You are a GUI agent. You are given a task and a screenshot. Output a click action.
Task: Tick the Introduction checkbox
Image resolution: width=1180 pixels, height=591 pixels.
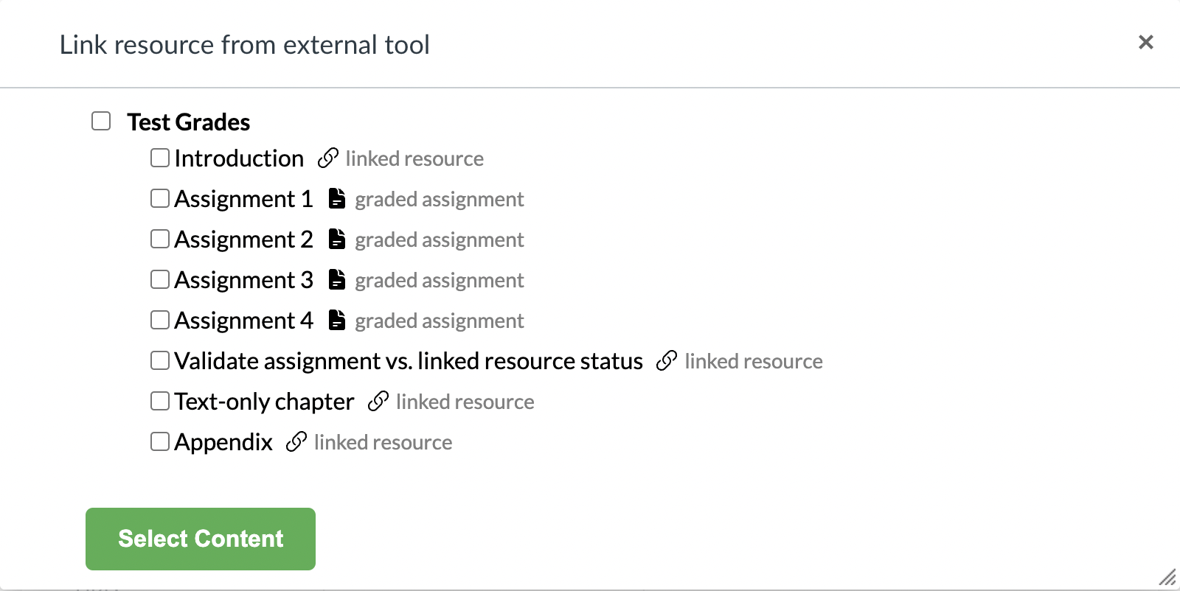click(160, 158)
